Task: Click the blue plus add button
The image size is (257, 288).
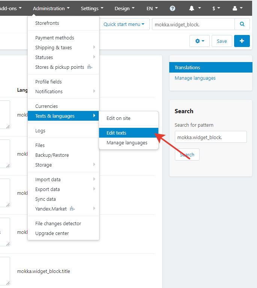Action: [x=242, y=41]
